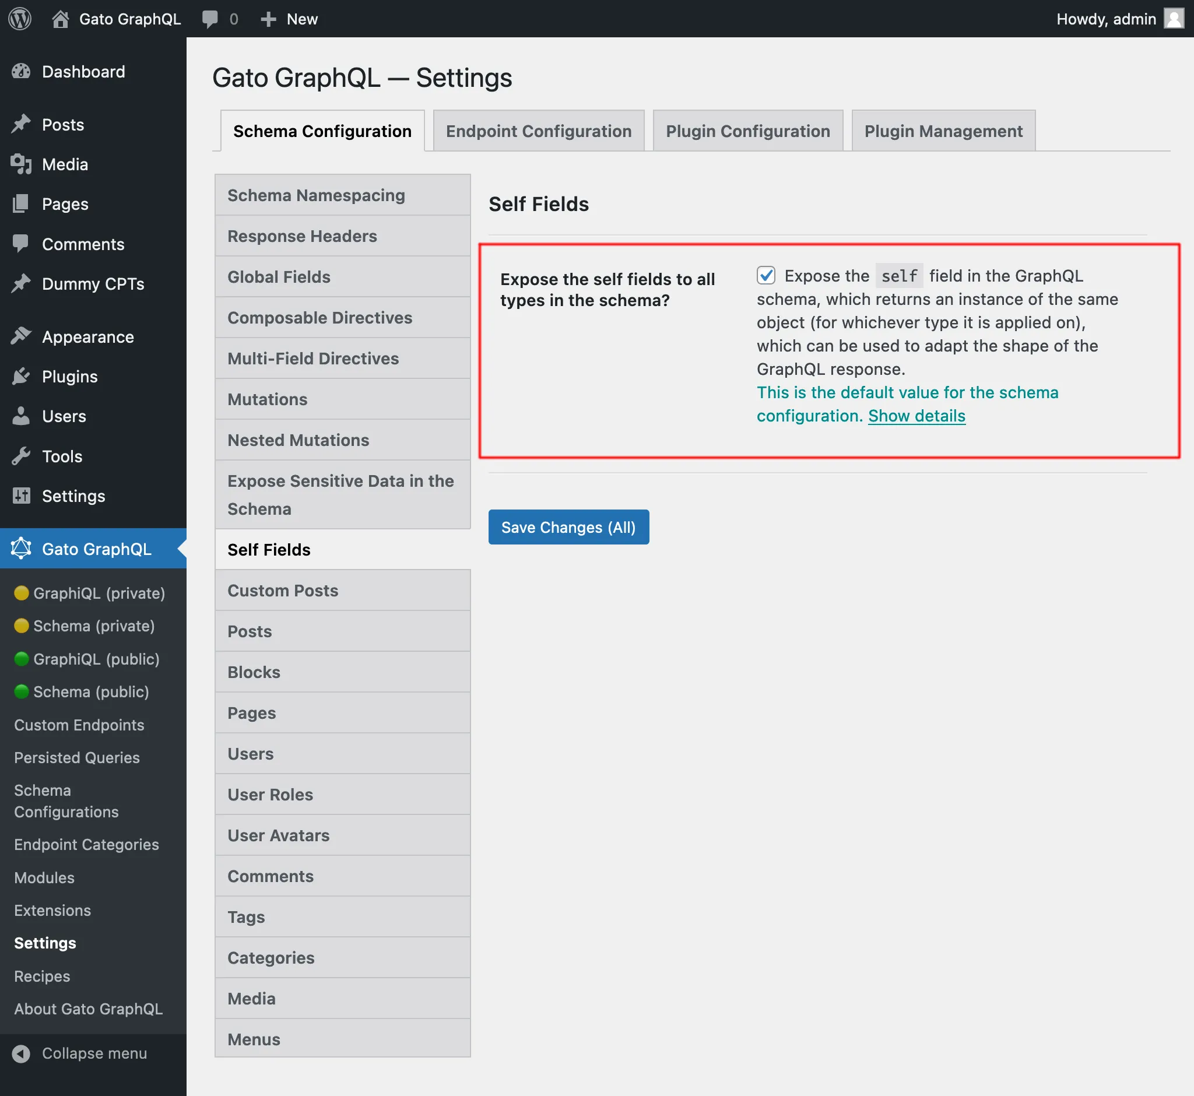
Task: Open Custom Posts settings section
Action: tap(343, 591)
